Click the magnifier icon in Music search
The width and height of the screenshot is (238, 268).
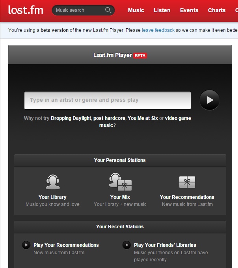(x=108, y=10)
